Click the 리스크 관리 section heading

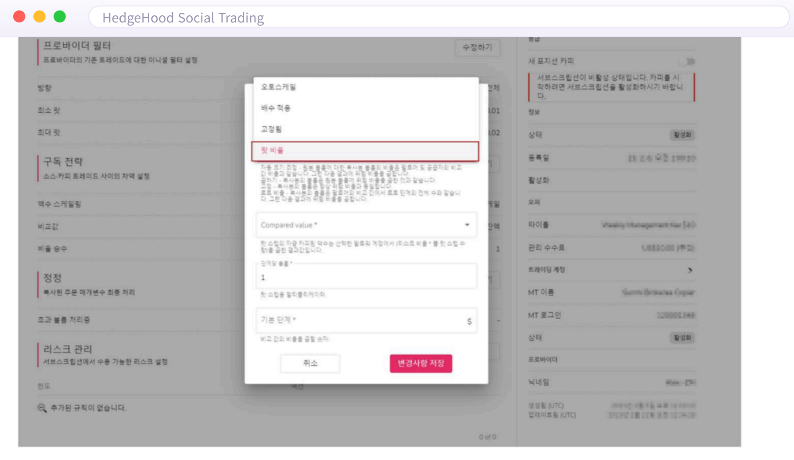pos(68,349)
